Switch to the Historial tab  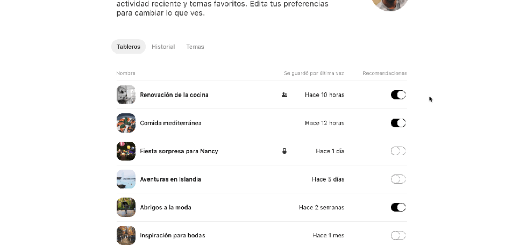point(163,47)
